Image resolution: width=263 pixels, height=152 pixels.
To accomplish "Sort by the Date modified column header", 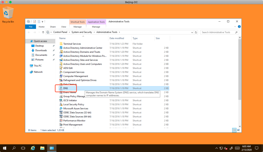I will (x=117, y=38).
